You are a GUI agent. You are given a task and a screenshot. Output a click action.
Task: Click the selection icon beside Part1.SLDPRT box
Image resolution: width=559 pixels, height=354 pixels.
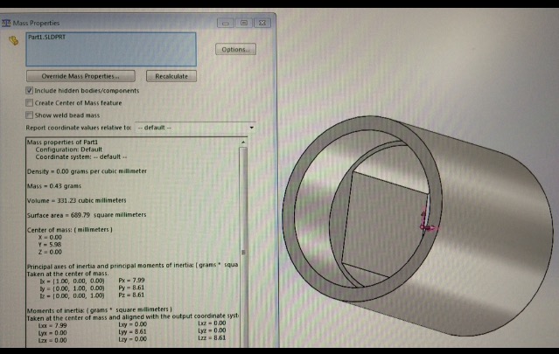point(13,40)
